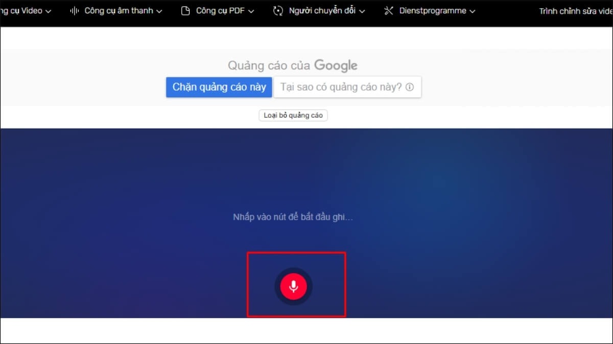
Task: Open the Công cụ PDF menu
Action: pos(218,11)
